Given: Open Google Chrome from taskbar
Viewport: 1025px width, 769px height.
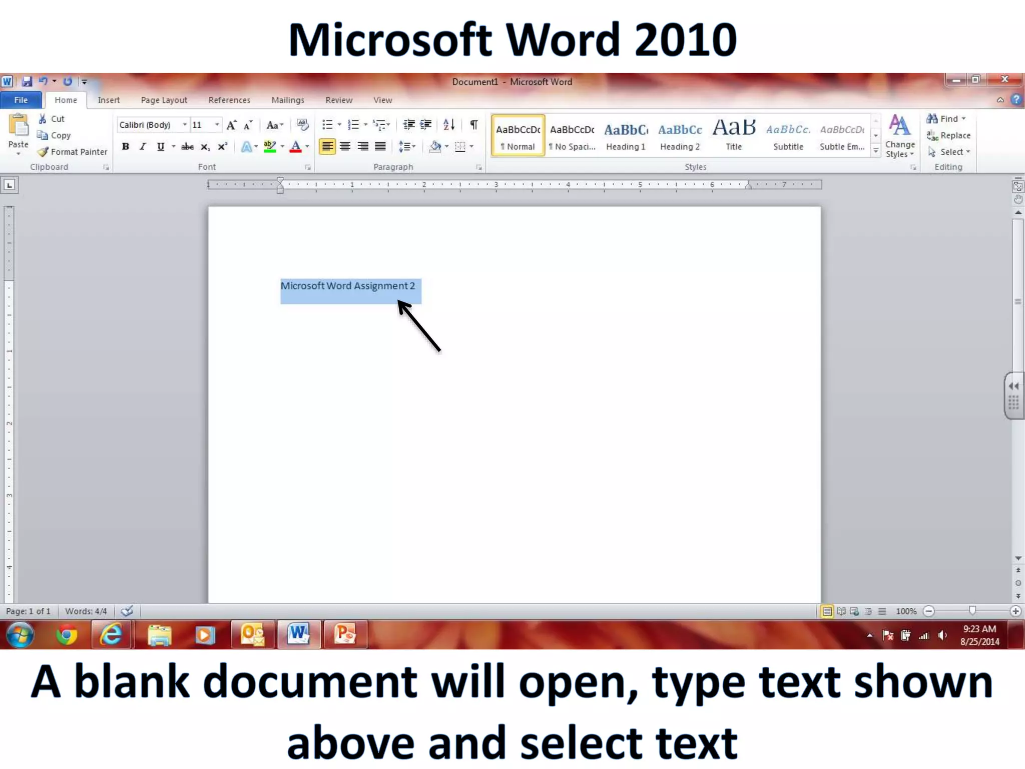Looking at the screenshot, I should point(67,635).
